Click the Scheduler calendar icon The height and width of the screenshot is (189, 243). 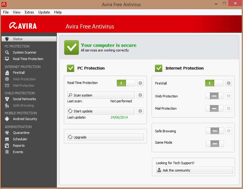[7, 139]
